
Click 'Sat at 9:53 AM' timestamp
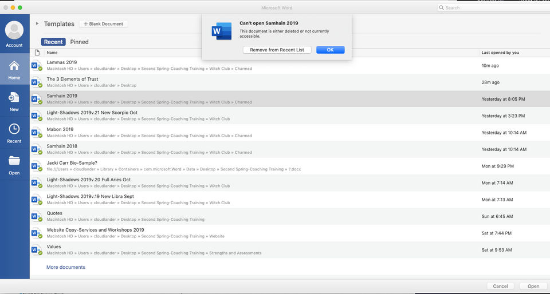pyautogui.click(x=497, y=250)
